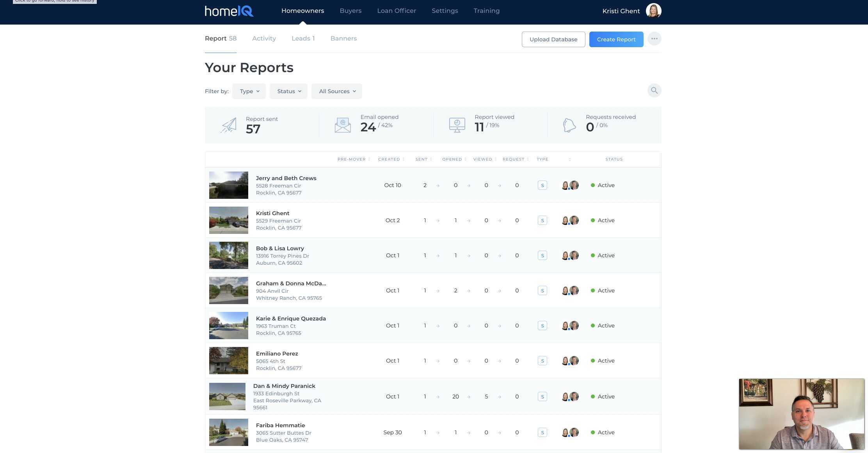The height and width of the screenshot is (453, 868).
Task: Open the ellipsis more-options menu beside Create Report
Action: [x=655, y=39]
